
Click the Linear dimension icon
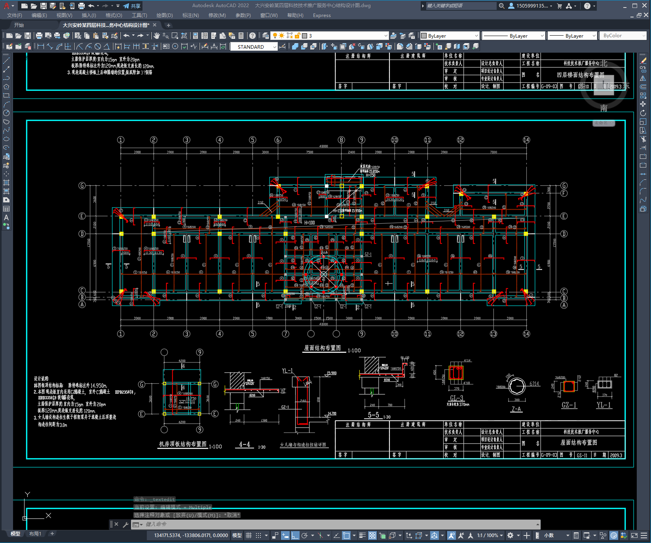[x=40, y=46]
